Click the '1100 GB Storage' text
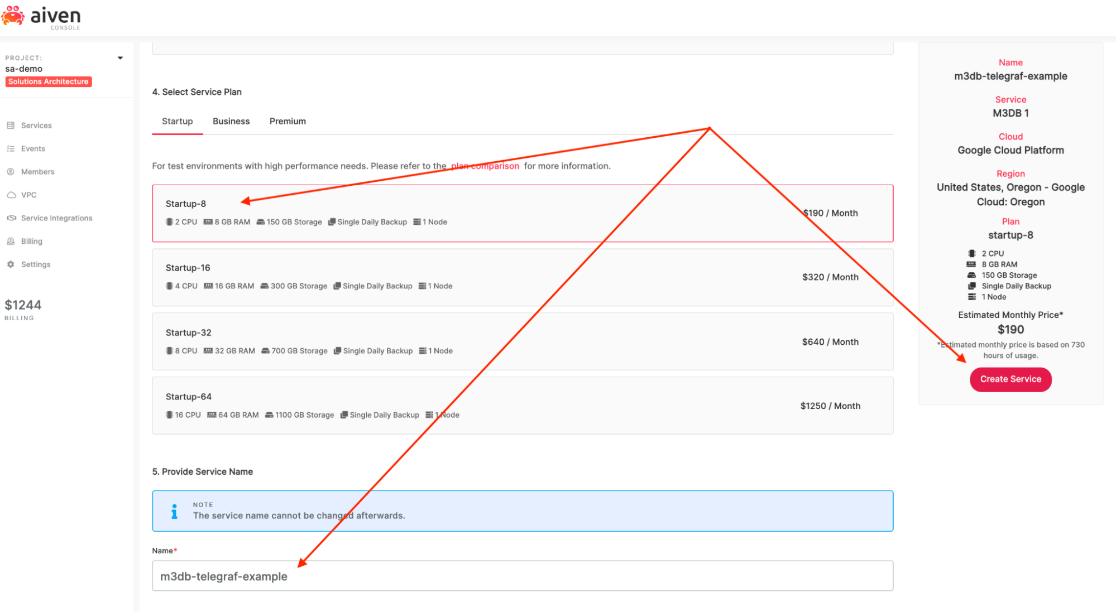 click(304, 415)
